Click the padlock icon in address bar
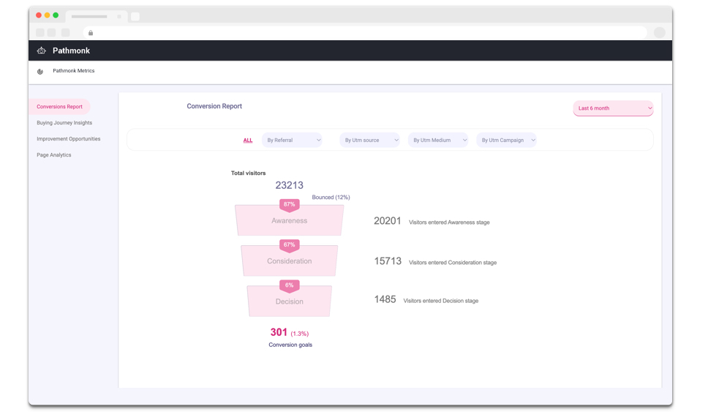Viewport: 708px width, 412px height. pyautogui.click(x=91, y=33)
